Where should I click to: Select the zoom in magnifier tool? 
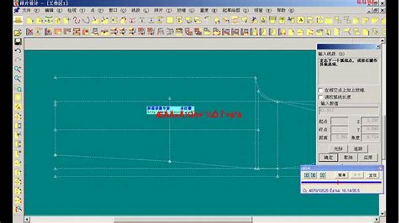click(x=17, y=69)
